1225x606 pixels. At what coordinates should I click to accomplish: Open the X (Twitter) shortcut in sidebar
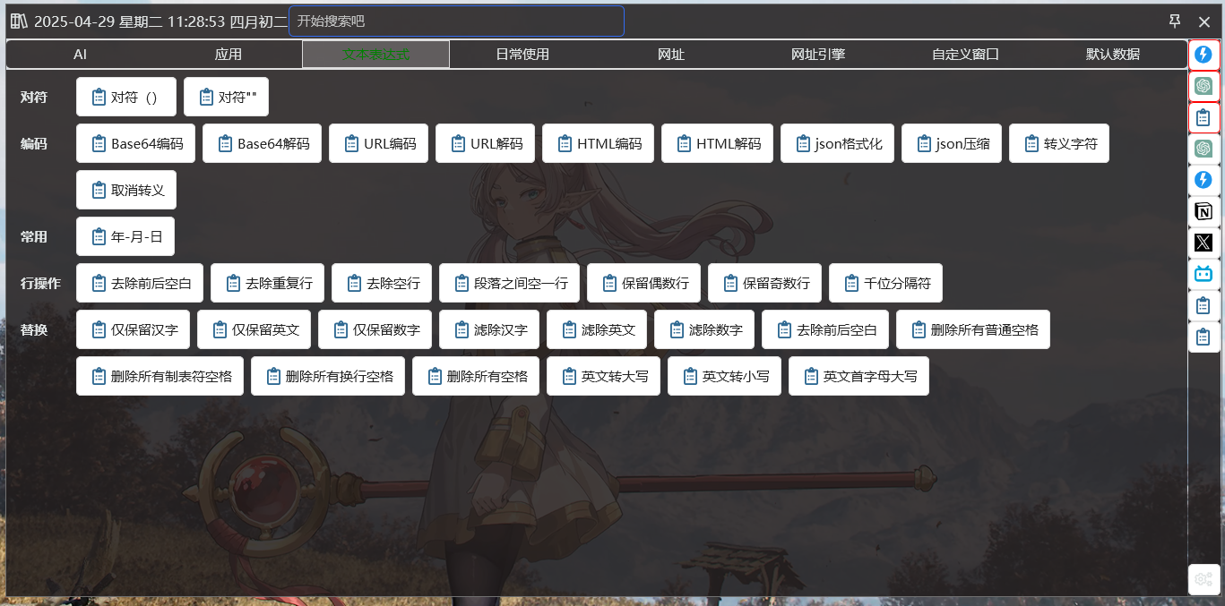tap(1203, 243)
